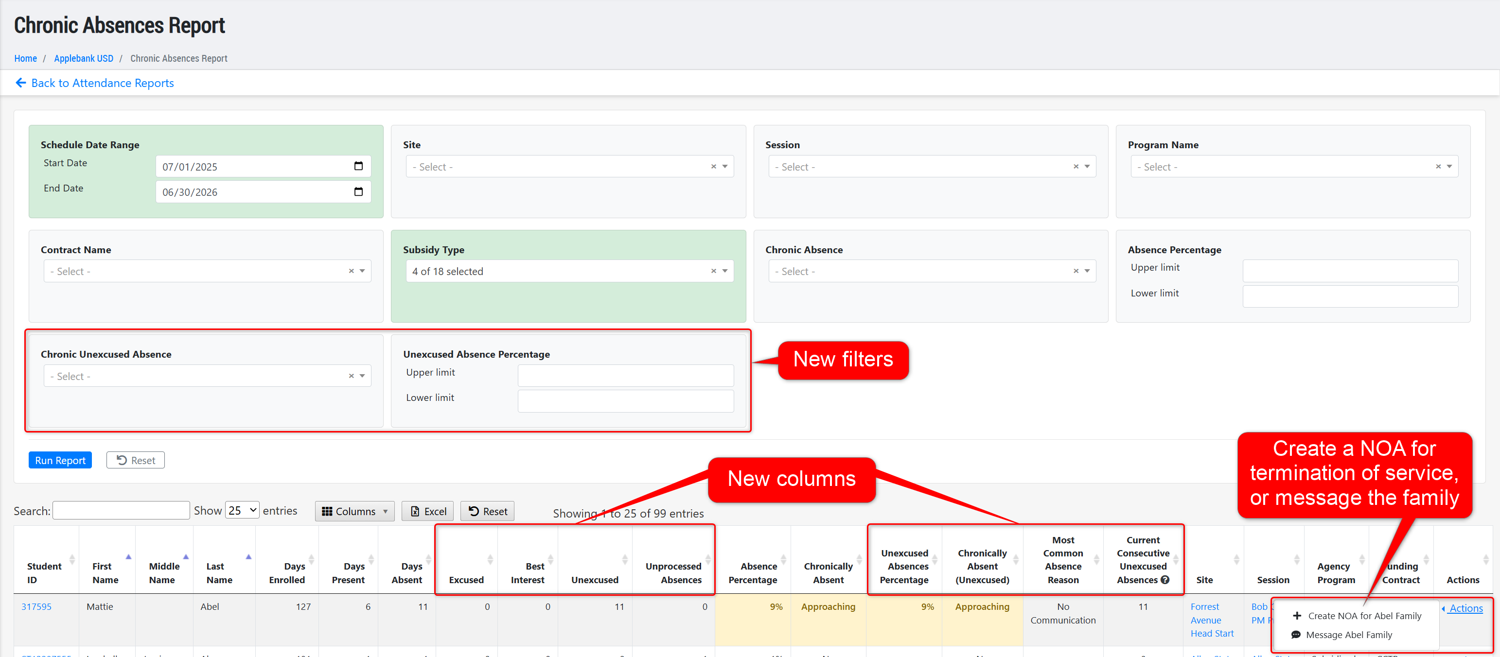The image size is (1500, 657).
Task: Click the Start Date calendar icon
Action: click(358, 166)
